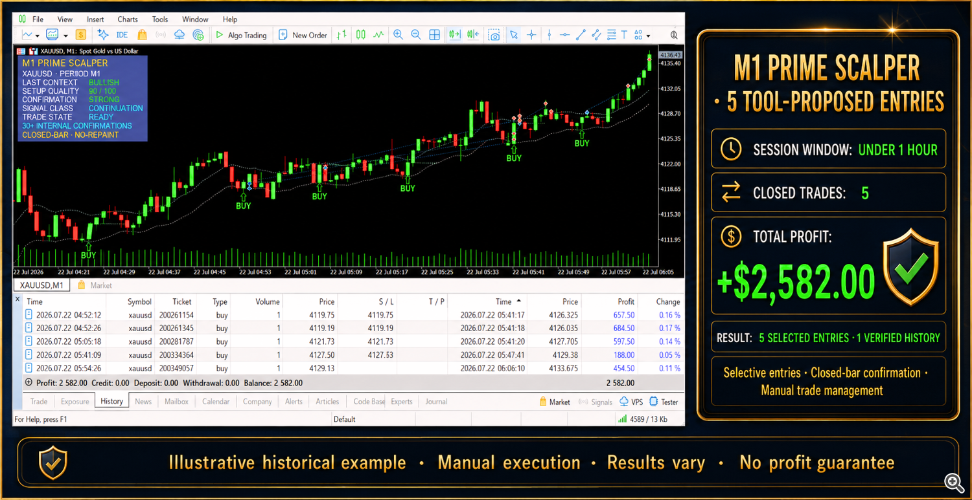Screen dimensions: 972x500
Task: Tile chart windows with grid icon
Action: [x=435, y=35]
